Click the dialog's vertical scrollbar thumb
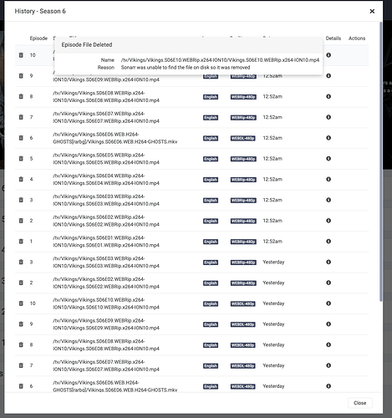392x418 pixels. pos(381,161)
